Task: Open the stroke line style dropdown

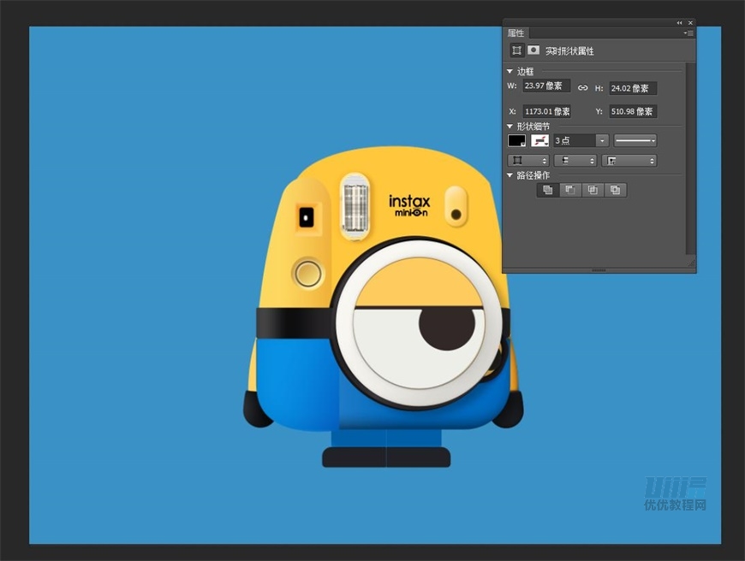Action: click(635, 140)
